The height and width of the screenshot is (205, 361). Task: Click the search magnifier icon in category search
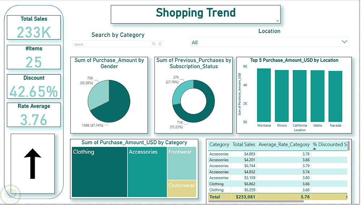(x=154, y=44)
